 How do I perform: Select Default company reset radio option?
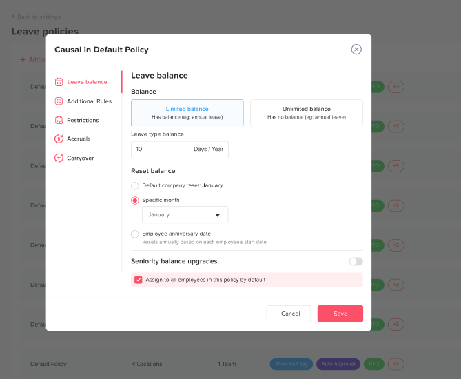(x=135, y=185)
